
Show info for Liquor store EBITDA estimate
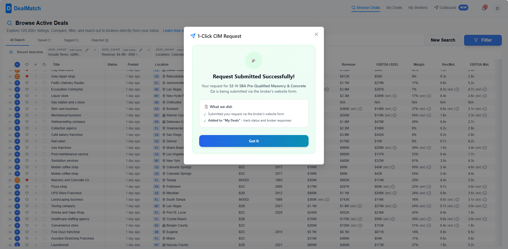tap(395, 96)
